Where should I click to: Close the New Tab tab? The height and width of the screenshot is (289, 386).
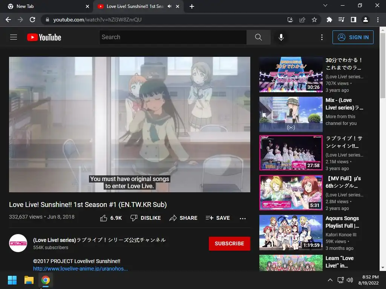point(87,6)
